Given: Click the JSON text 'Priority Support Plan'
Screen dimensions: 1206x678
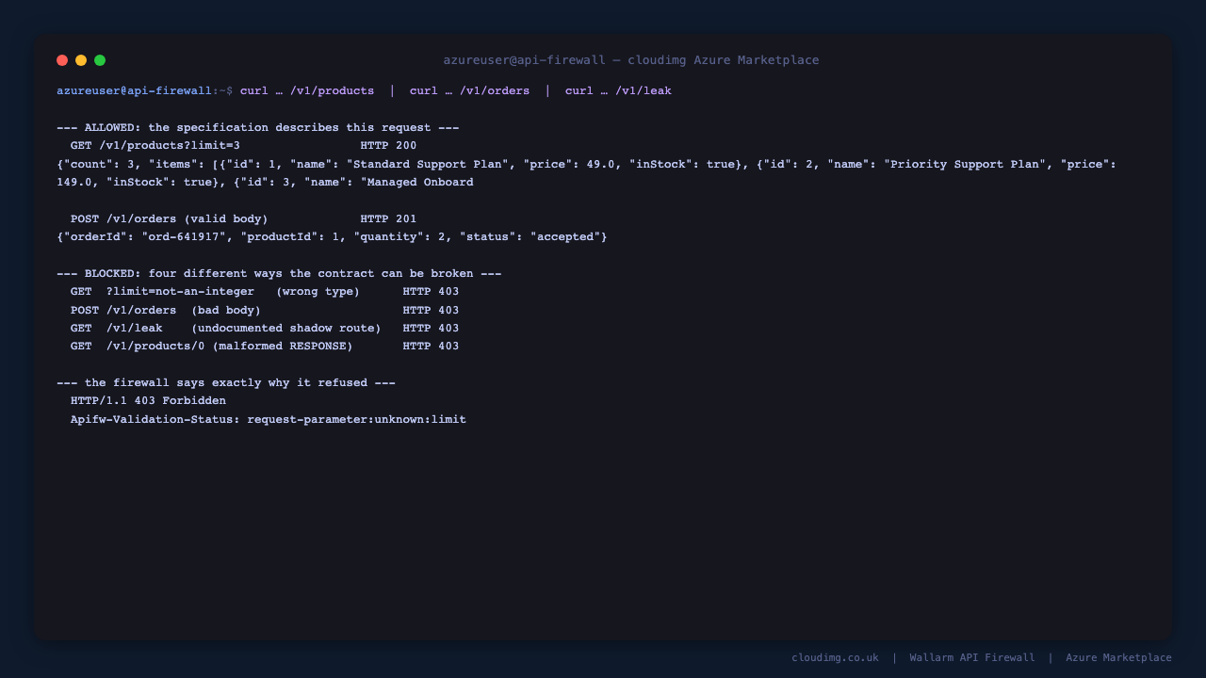Looking at the screenshot, I should click(x=965, y=164).
